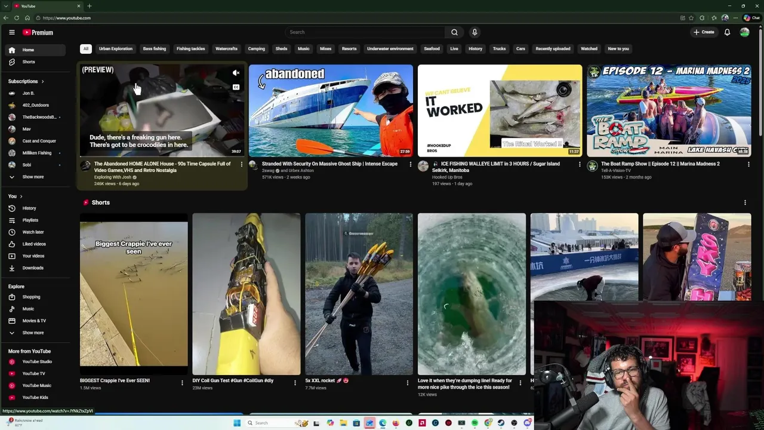Select the Bass fishing filter chip
This screenshot has width=764, height=430.
155,49
